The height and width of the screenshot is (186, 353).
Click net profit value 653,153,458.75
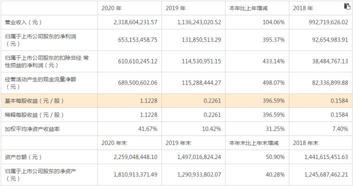point(137,40)
